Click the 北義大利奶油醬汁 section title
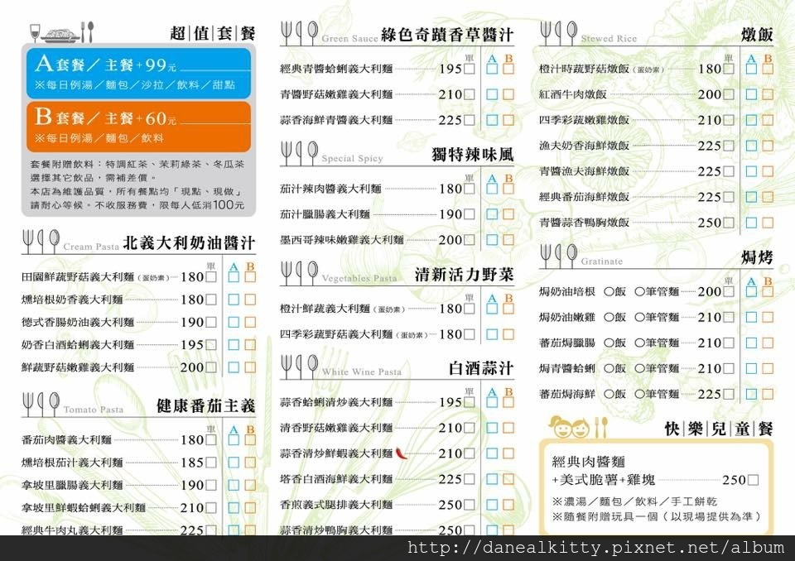This screenshot has height=561, width=795. (x=189, y=242)
